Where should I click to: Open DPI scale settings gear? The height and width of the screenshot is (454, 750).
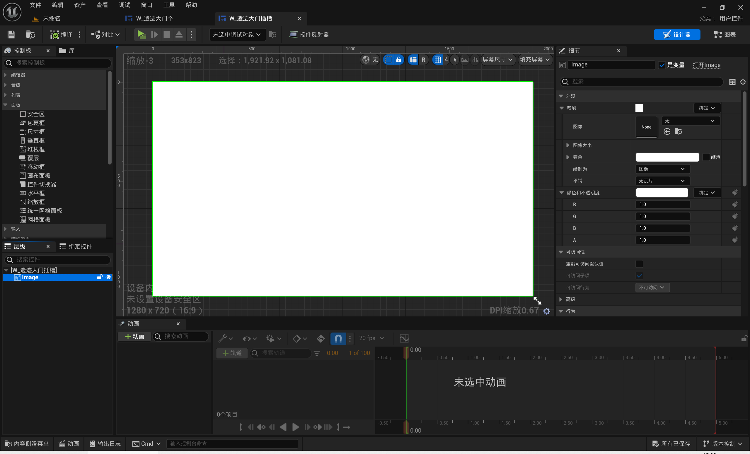click(x=547, y=311)
